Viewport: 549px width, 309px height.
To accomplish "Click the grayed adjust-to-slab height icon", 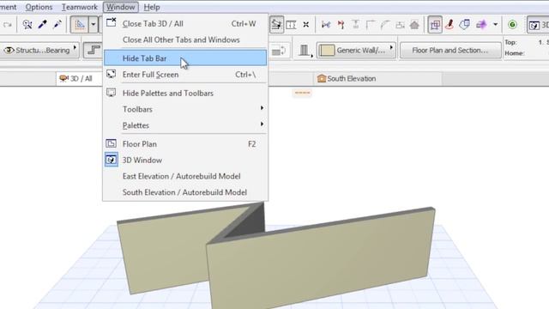I will (356, 24).
